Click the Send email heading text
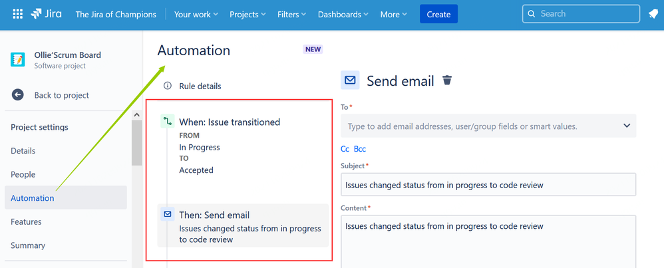This screenshot has width=664, height=268. (400, 81)
